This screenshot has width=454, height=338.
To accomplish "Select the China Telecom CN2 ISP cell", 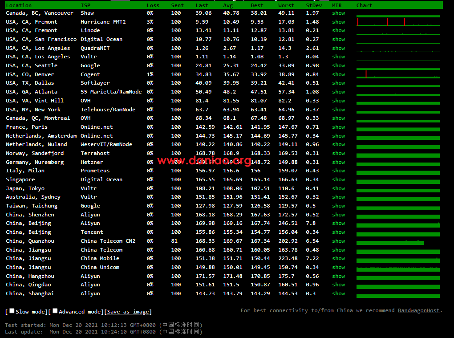I will pyautogui.click(x=108, y=241).
